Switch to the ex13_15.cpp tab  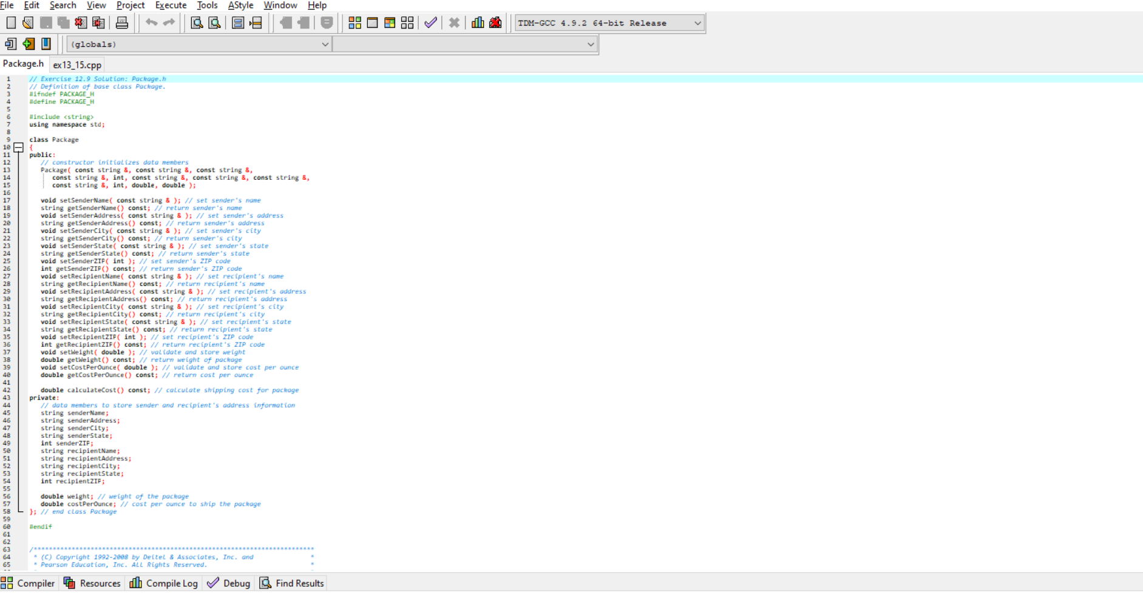tap(76, 64)
